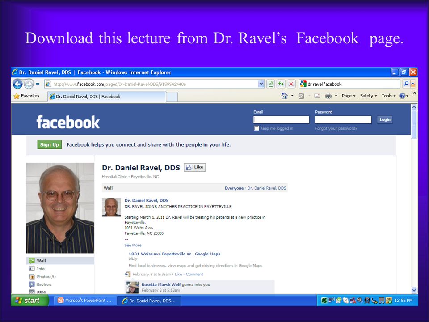The height and width of the screenshot is (322, 429).
Task: Click the Login button
Action: click(x=385, y=120)
